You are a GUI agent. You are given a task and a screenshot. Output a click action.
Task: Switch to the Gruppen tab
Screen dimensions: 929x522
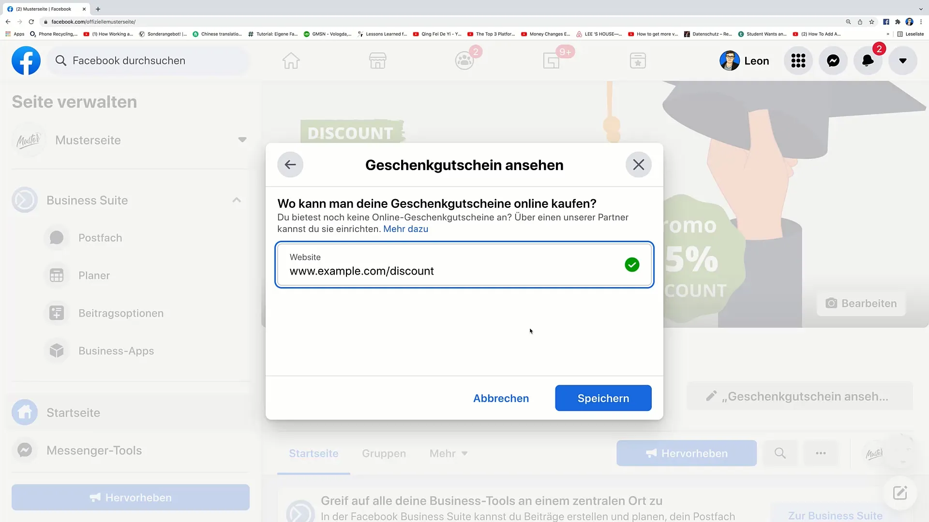point(384,453)
